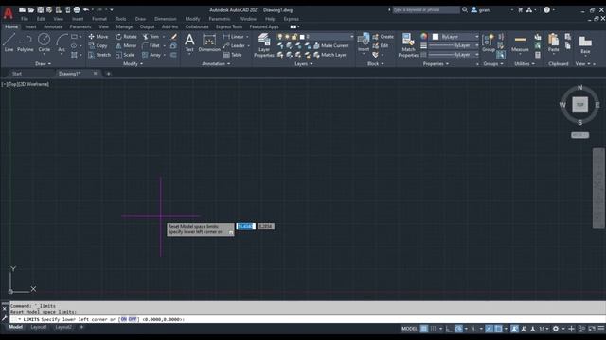Toggle ortho mode in status bar
Viewport: 606px width, 340px height.
[x=449, y=329]
